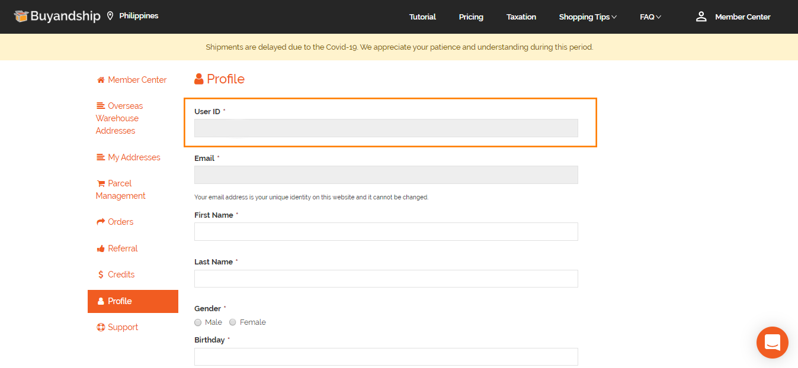The width and height of the screenshot is (798, 368).
Task: Click the Buyandship brand name
Action: pos(65,16)
